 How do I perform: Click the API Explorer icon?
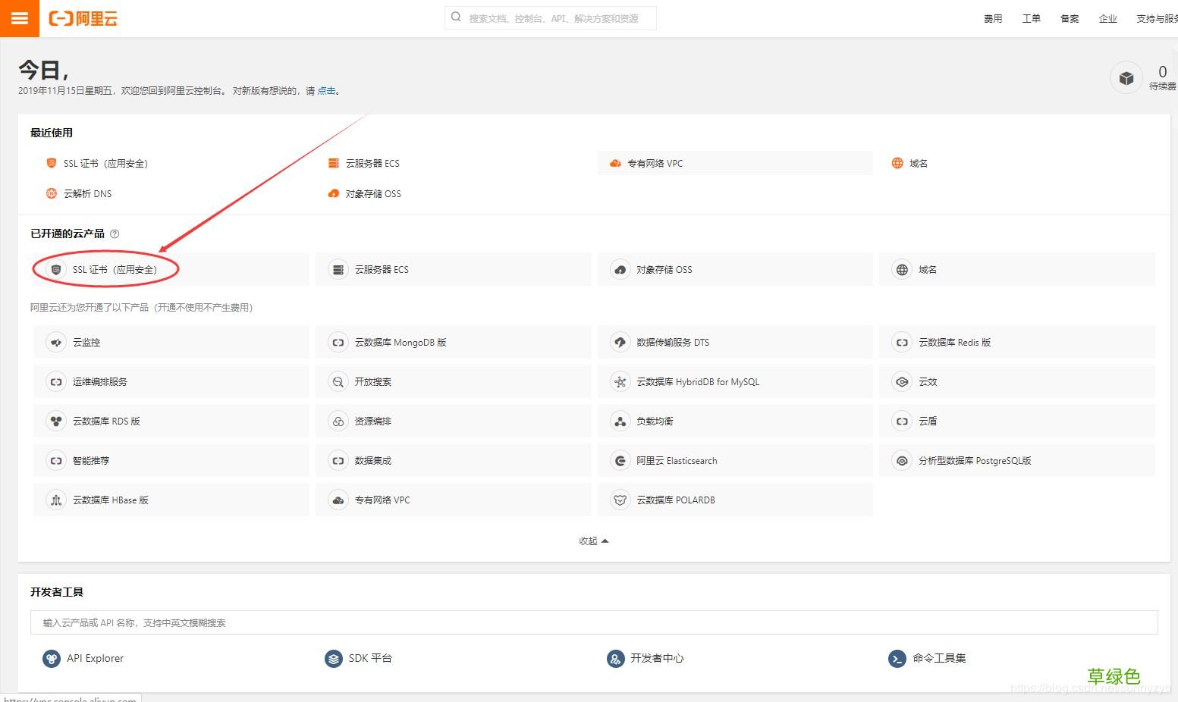click(52, 658)
